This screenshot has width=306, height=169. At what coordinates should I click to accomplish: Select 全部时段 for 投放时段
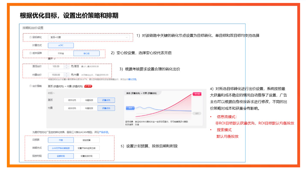[61, 156]
